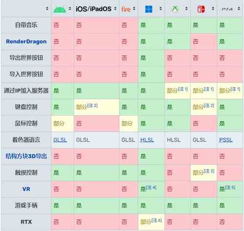Sort by PS4 column arrows
This screenshot has width=244, height=231.
[239, 9]
